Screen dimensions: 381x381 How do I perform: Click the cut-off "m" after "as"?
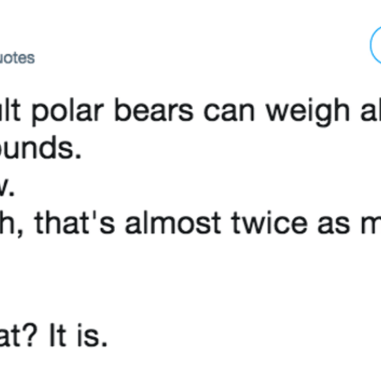(371, 225)
